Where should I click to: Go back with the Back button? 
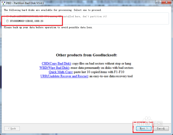coord(12,128)
